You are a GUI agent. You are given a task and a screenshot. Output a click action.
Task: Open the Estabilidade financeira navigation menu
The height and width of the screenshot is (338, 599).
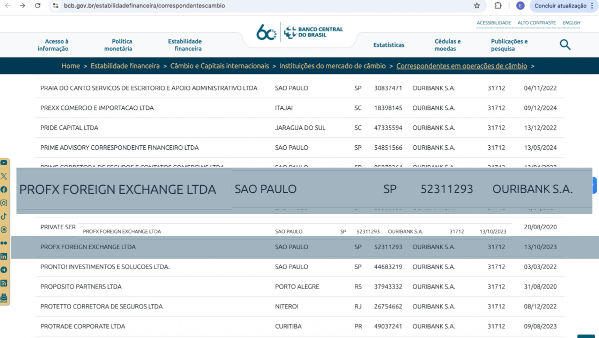(x=185, y=45)
